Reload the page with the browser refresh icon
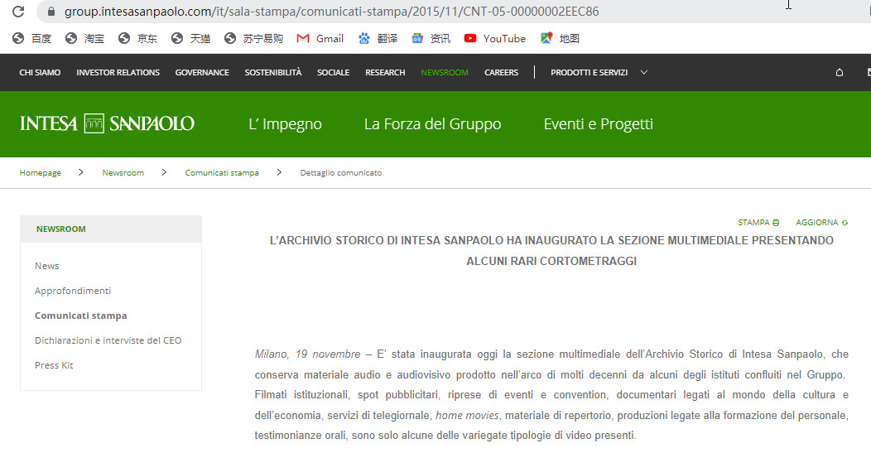The width and height of the screenshot is (871, 458). click(18, 11)
